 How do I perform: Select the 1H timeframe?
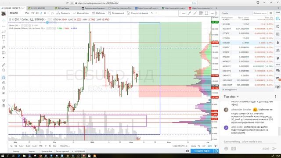click(x=32, y=13)
